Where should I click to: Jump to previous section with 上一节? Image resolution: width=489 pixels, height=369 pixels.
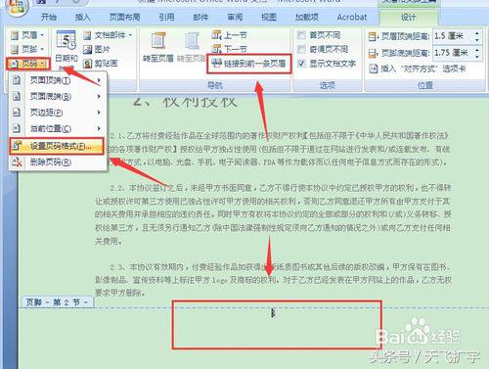(x=230, y=35)
